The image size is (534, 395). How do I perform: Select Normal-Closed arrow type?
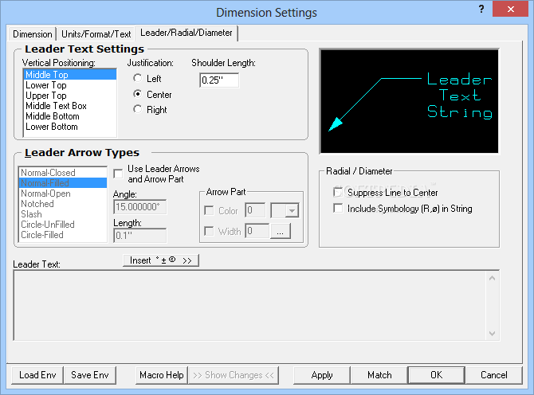[x=63, y=173]
